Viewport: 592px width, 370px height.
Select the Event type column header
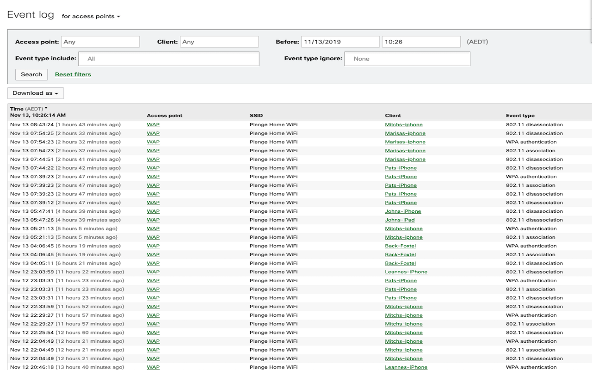(x=520, y=116)
